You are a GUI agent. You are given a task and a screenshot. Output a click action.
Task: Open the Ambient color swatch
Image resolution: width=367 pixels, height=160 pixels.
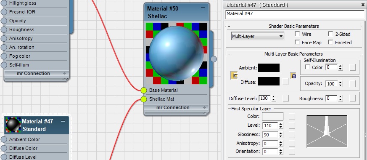tap(269, 68)
